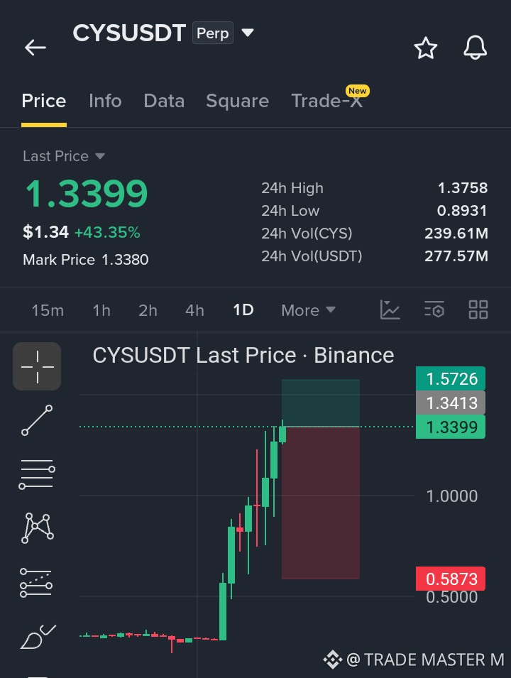Viewport: 511px width, 678px height.
Task: Click the gray 1.3413 price label
Action: pos(451,403)
